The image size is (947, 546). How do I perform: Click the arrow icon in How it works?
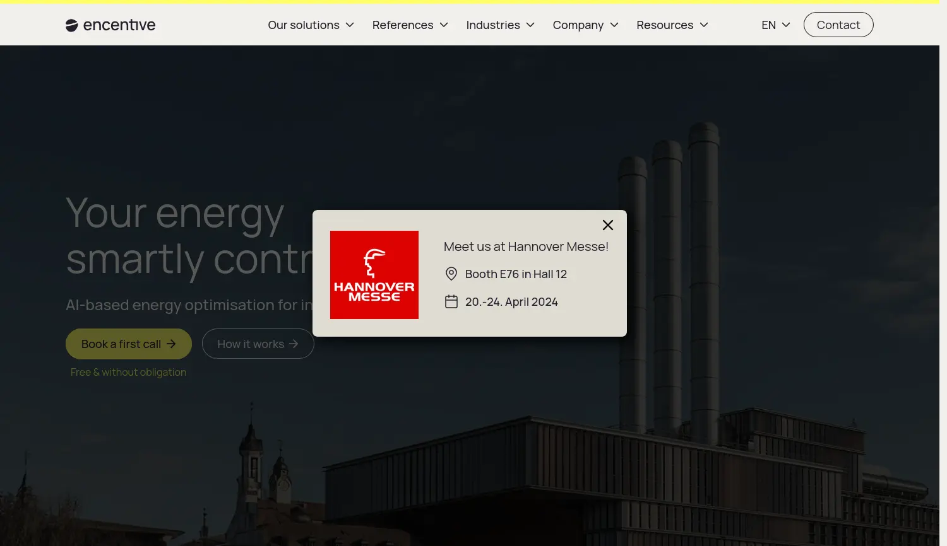pyautogui.click(x=294, y=344)
